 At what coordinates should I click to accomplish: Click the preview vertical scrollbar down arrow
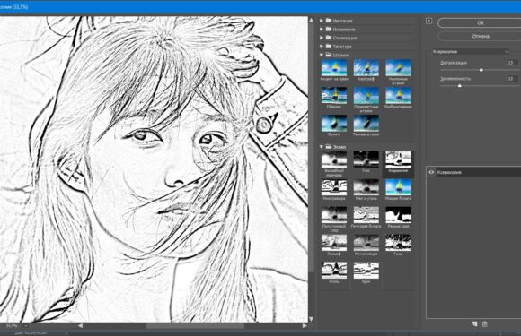[312, 319]
